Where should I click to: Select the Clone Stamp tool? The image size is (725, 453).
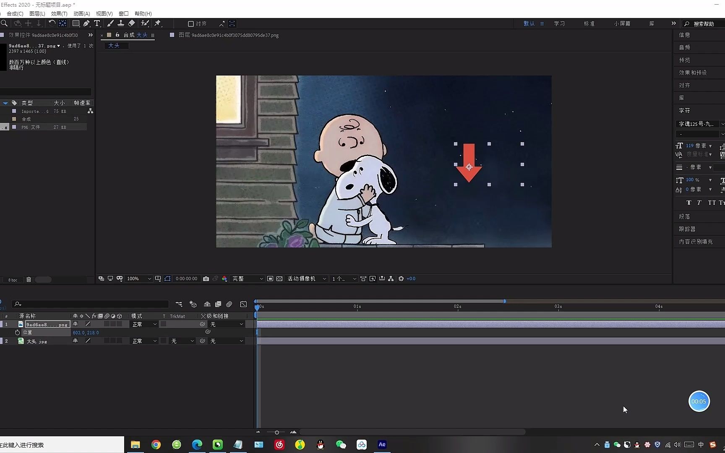pos(121,23)
